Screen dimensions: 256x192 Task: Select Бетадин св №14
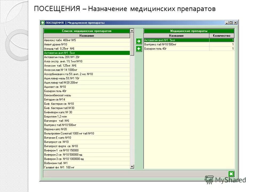tap(87, 99)
